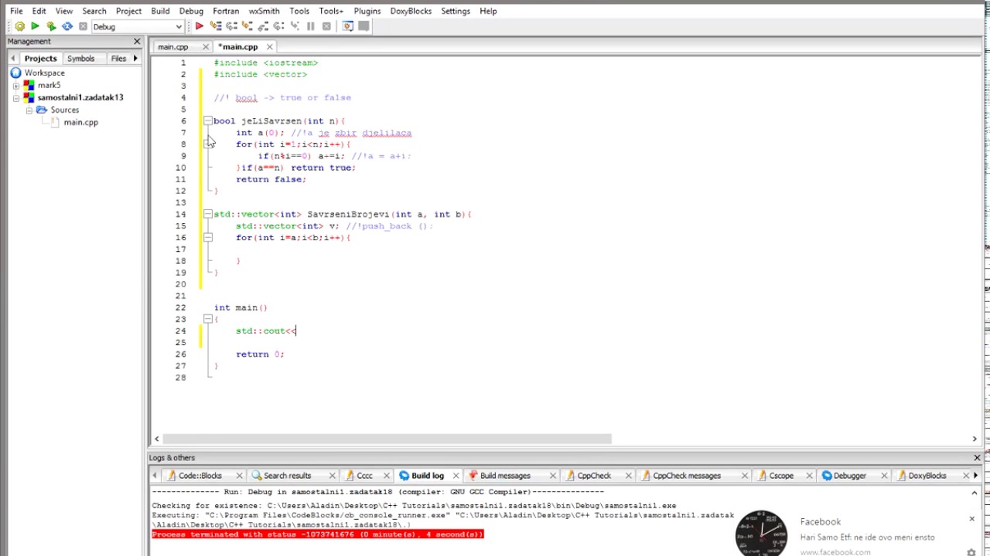Viewport: 990px width, 556px height.
Task: Open Debugger log tab
Action: [849, 476]
